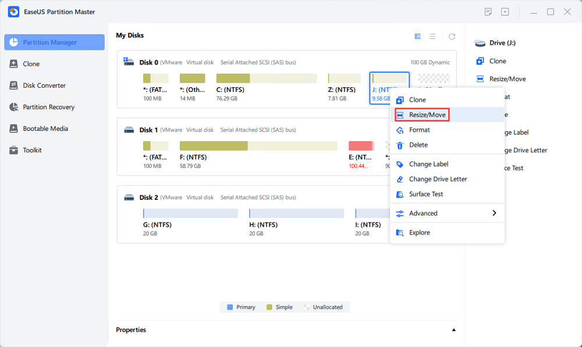Choose Surface Test in context menu
Viewport: 582px width, 347px height.
[426, 194]
